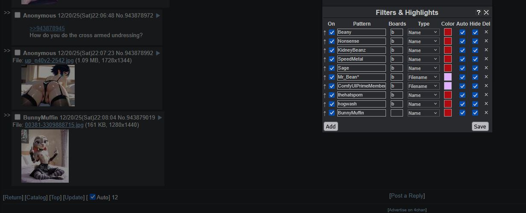Change Type dropdown of SpeedMetal filter
This screenshot has height=213, width=526.
click(x=424, y=59)
